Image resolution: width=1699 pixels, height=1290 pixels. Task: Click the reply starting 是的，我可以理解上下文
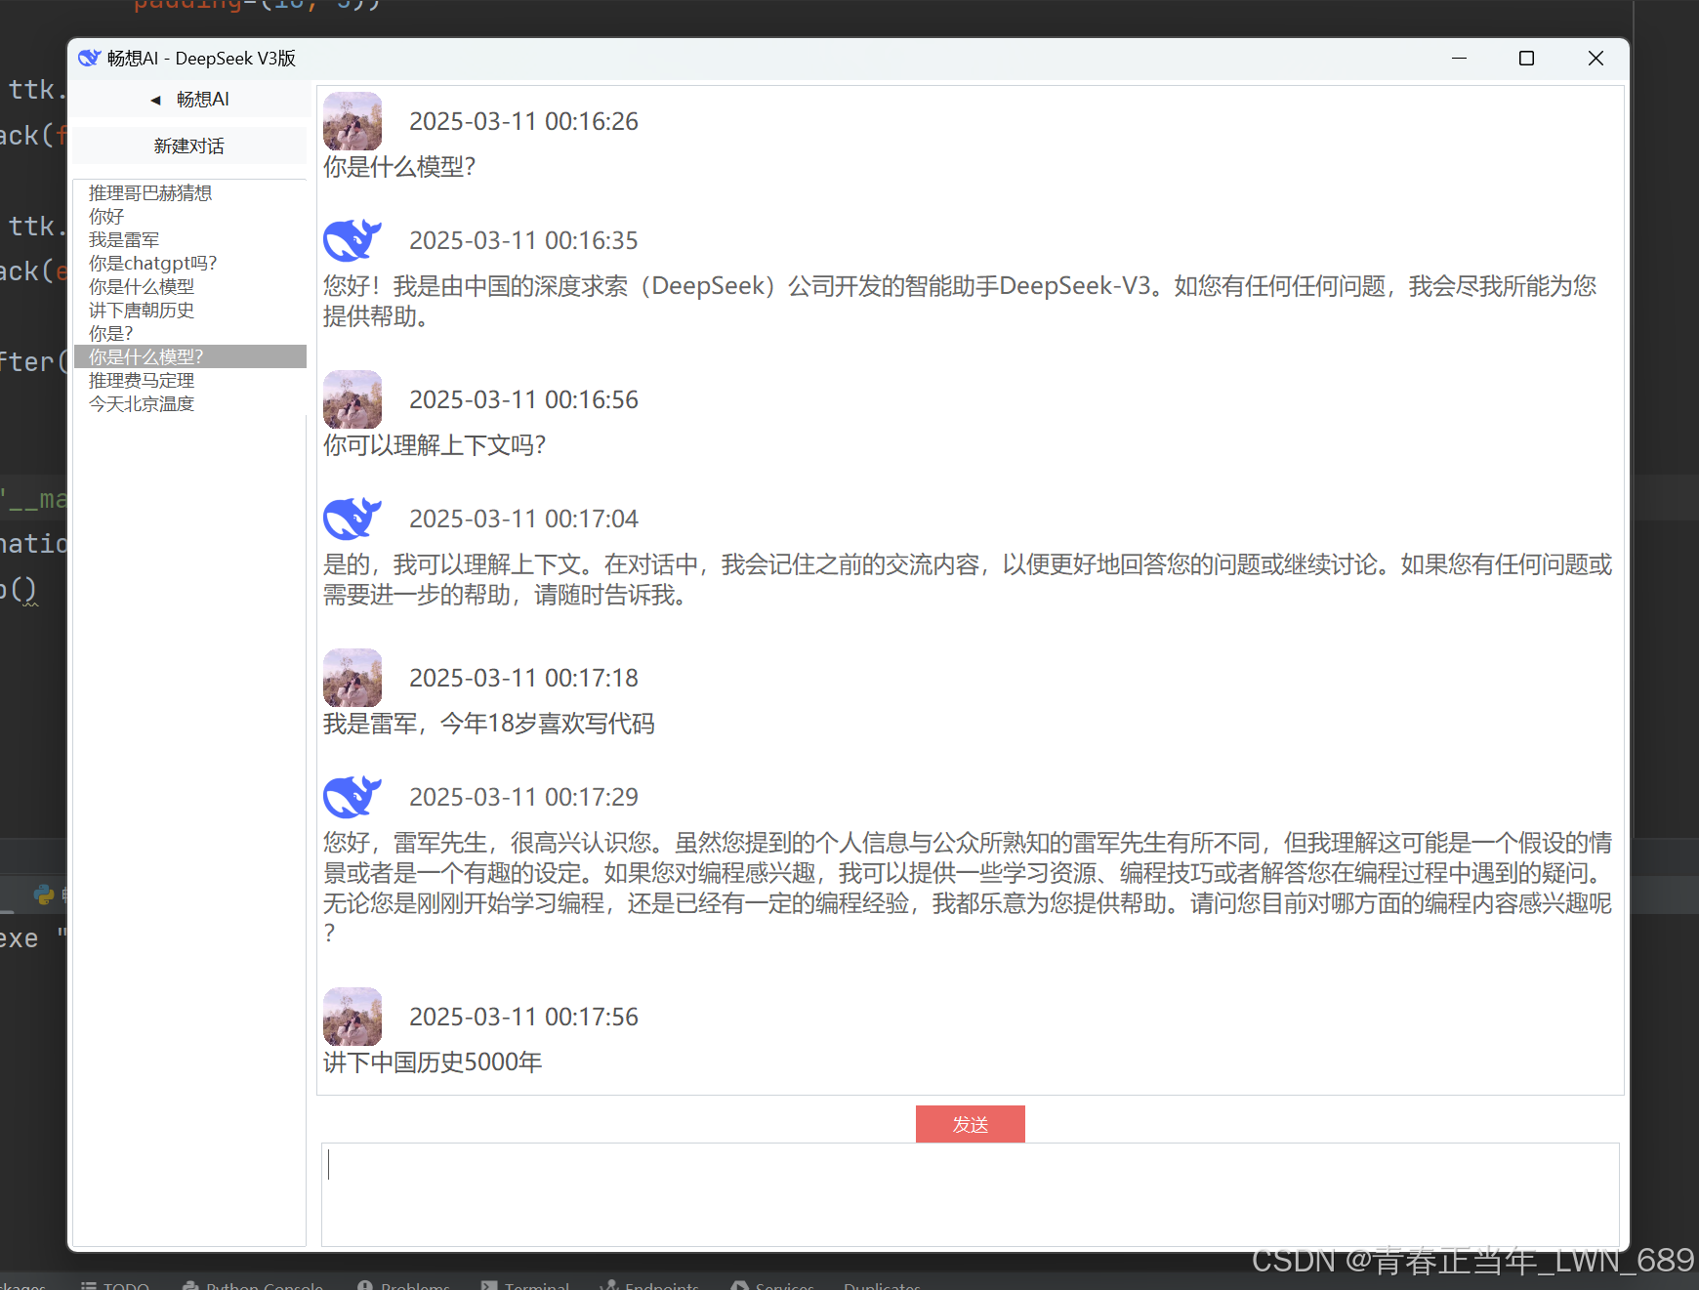tap(968, 579)
